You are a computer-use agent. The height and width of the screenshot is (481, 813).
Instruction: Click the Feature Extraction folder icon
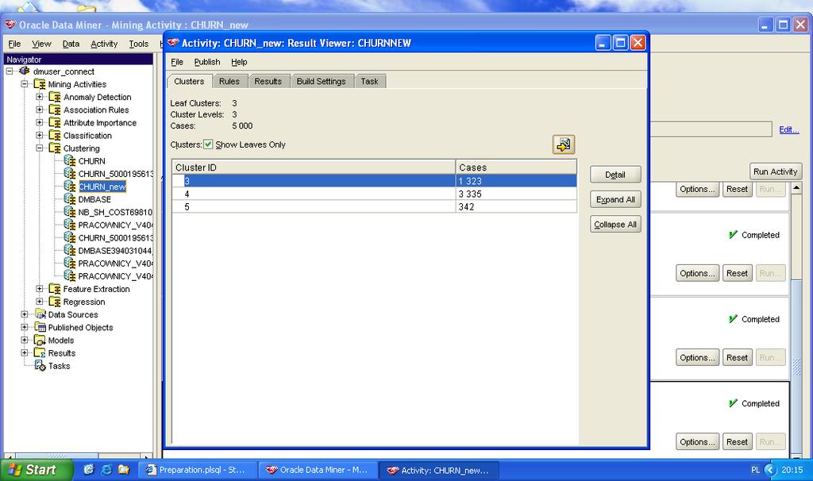[55, 289]
